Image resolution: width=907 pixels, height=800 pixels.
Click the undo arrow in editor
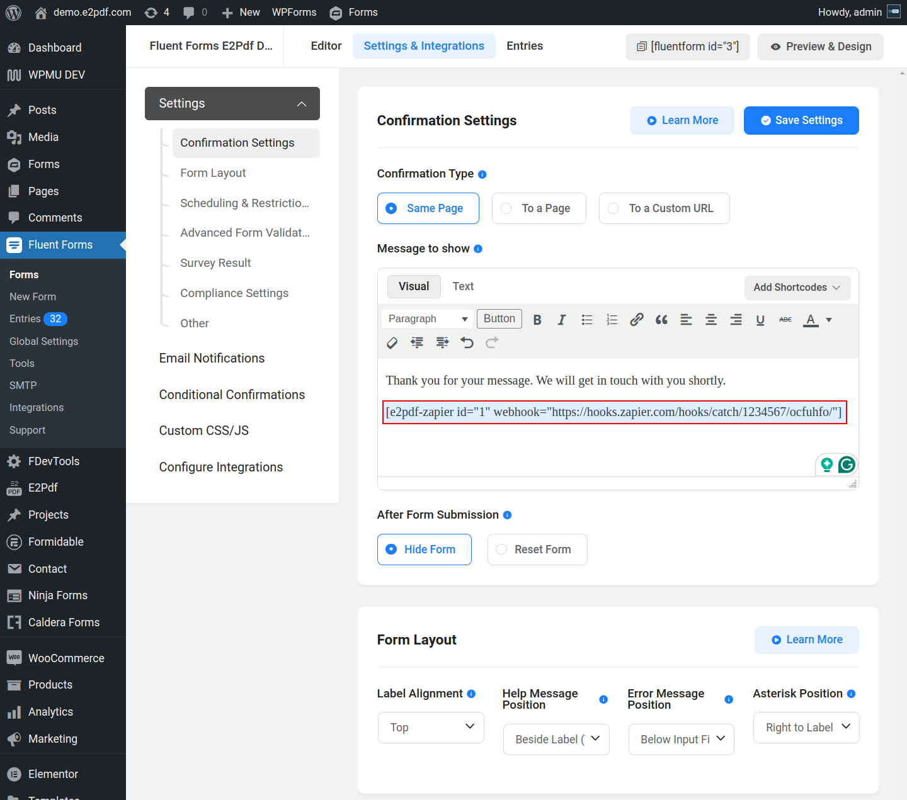467,342
